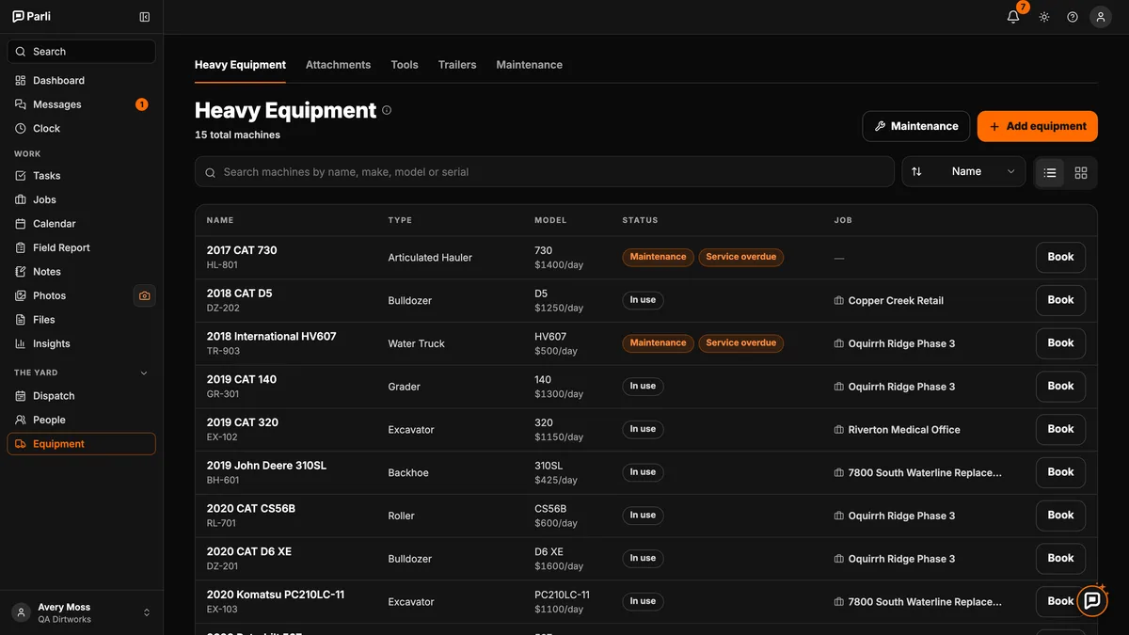
Task: Open Calendar in the sidebar
Action: pyautogui.click(x=81, y=223)
